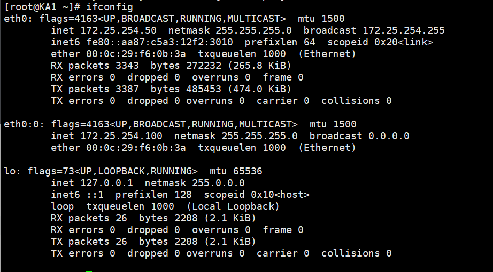Viewport: 493px width, 272px height.
Task: Click the IPv6 address 'fe80::aa87:c5a3:12f2:3010'
Action: pyautogui.click(x=160, y=42)
